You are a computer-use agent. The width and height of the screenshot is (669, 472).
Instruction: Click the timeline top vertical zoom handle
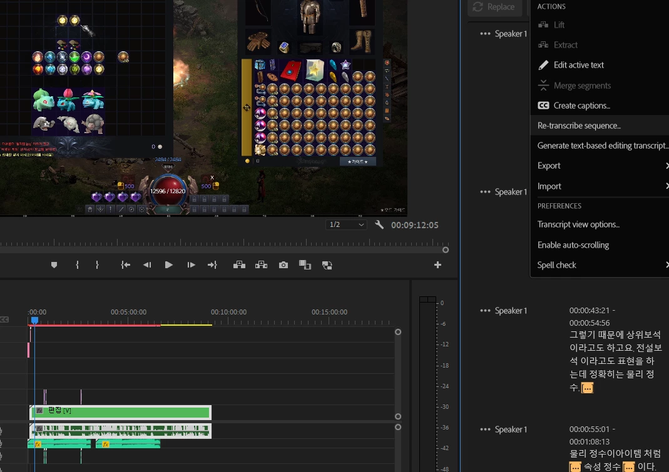tap(397, 332)
